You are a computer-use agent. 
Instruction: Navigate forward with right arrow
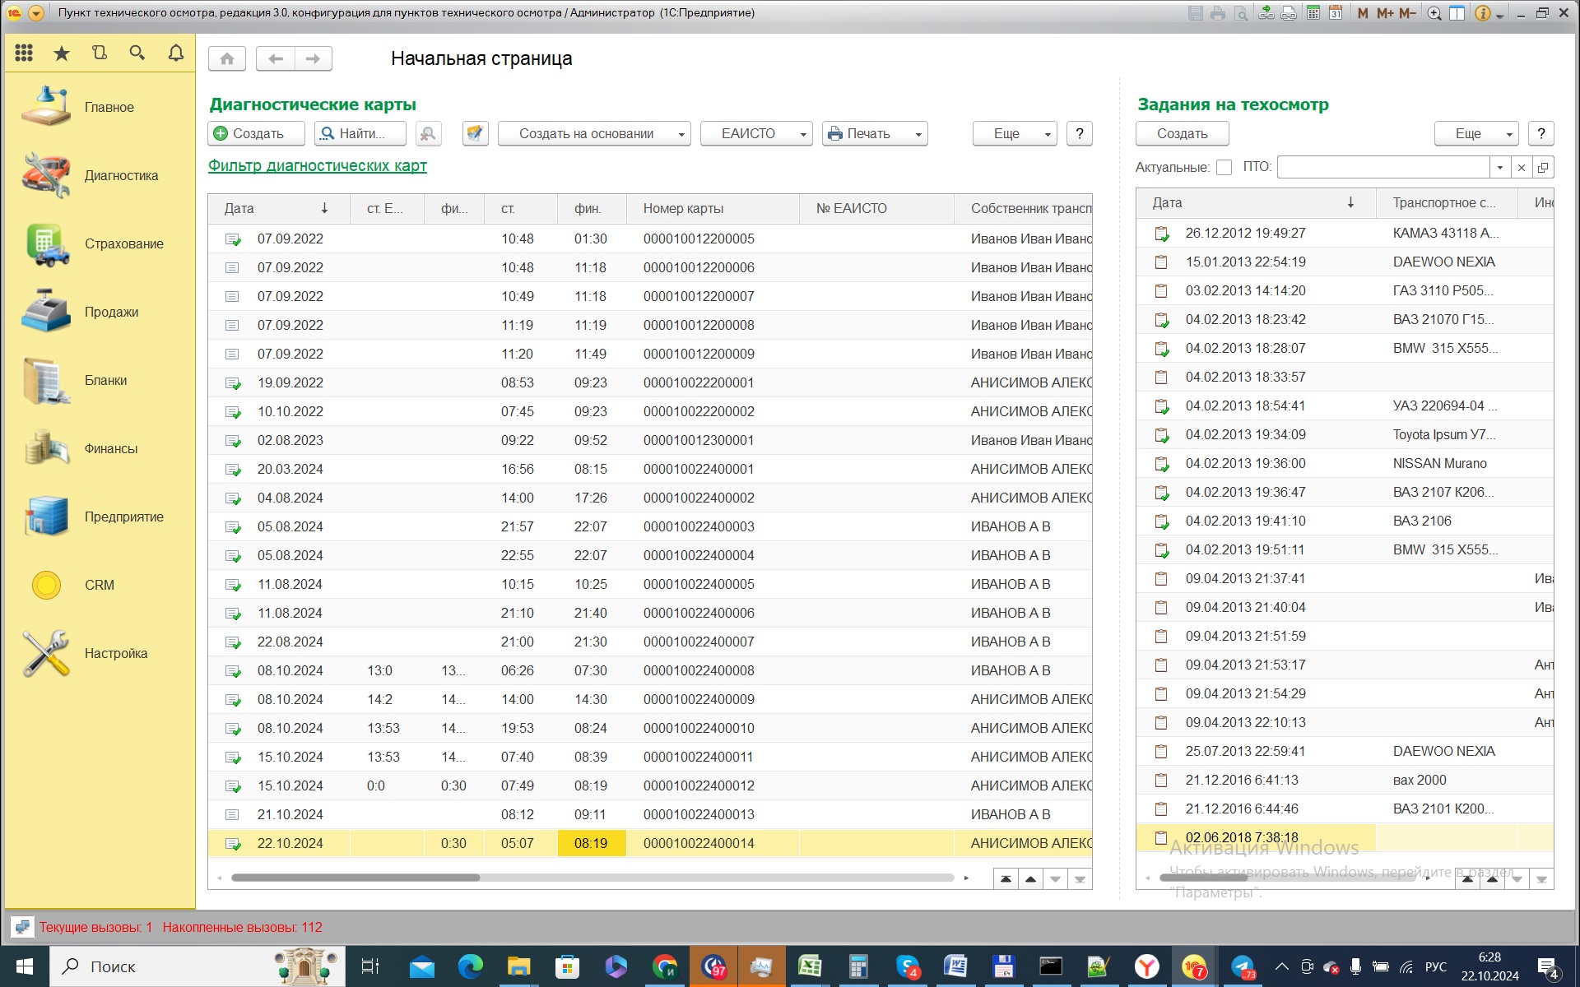(x=313, y=58)
